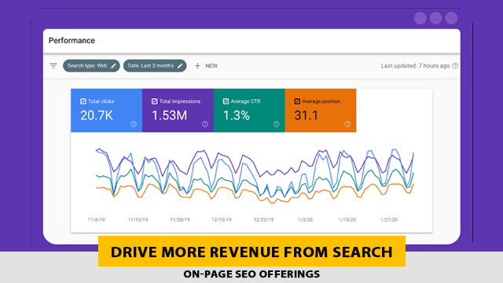Click the 1/27/20 axis date label
503x283 pixels.
pyautogui.click(x=389, y=220)
